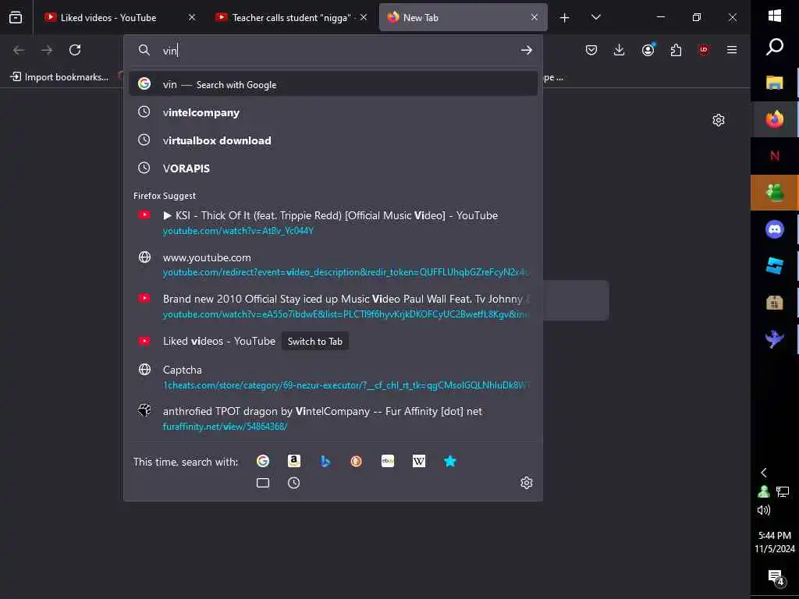Open Save to Pocket icon
Viewport: 799px width, 599px height.
pyautogui.click(x=591, y=50)
